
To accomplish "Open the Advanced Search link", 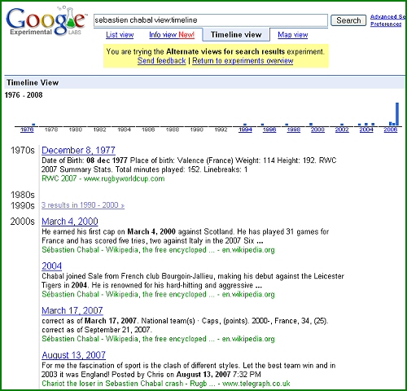I will point(388,16).
